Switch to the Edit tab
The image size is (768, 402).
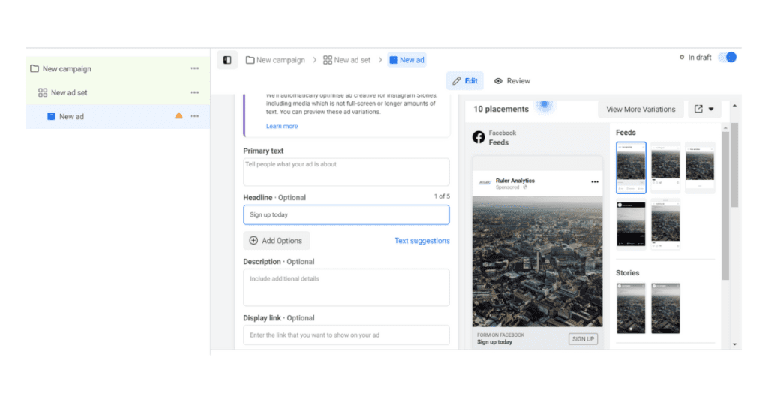464,81
